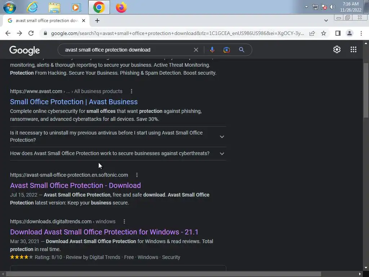Viewport: 369px width, 277px height.
Task: Open the tab search dropdown arrow
Action: 326,21
